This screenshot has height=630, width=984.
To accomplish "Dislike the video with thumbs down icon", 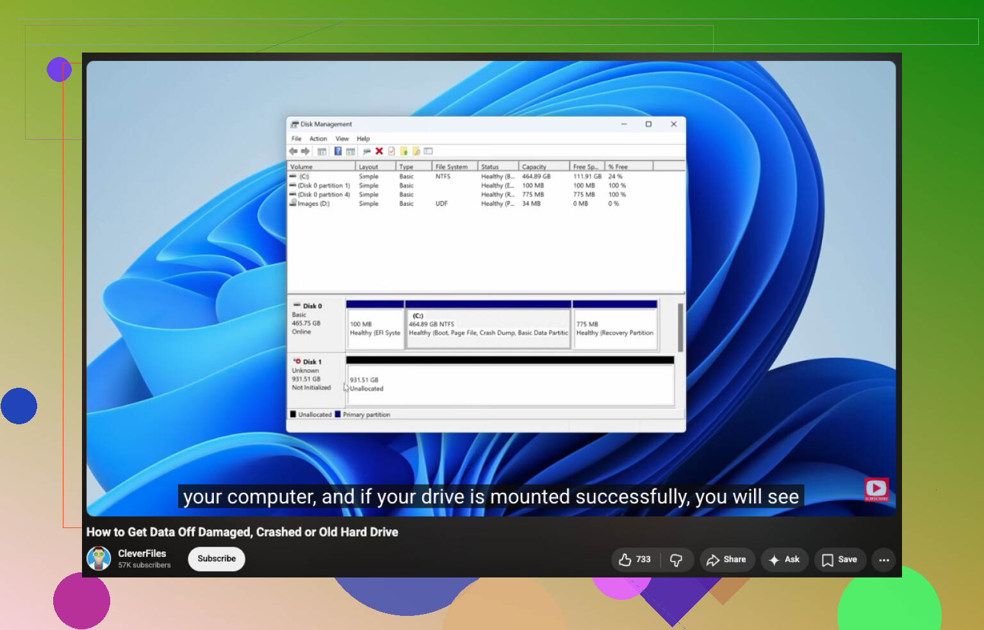I will click(676, 560).
